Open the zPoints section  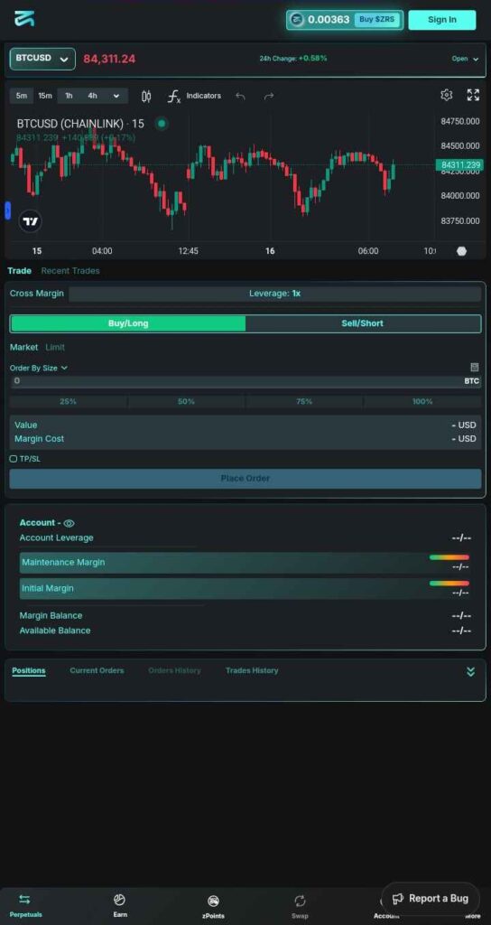coord(213,905)
